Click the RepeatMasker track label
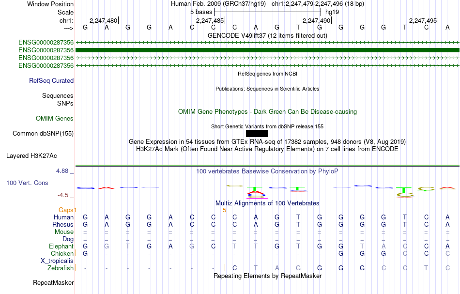 tap(53, 283)
